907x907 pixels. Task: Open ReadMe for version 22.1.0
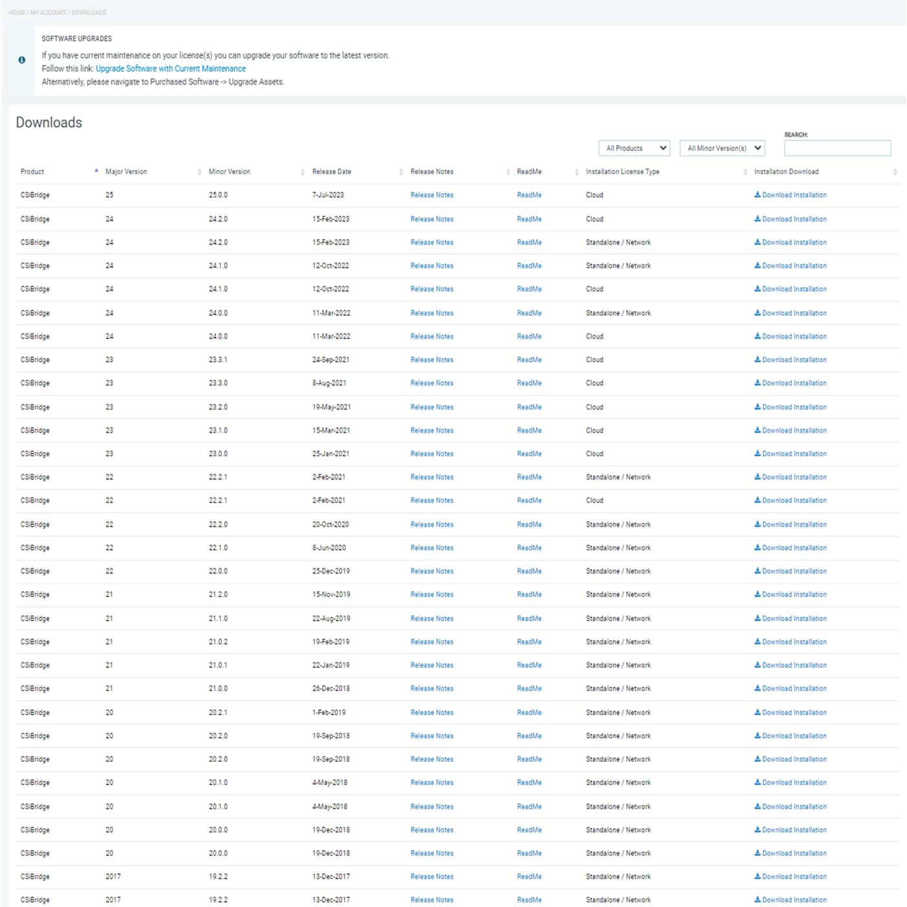click(x=529, y=547)
